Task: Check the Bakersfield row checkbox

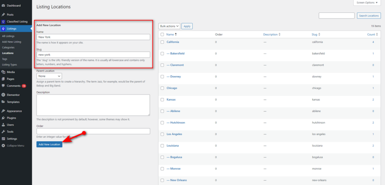Action: [162, 53]
